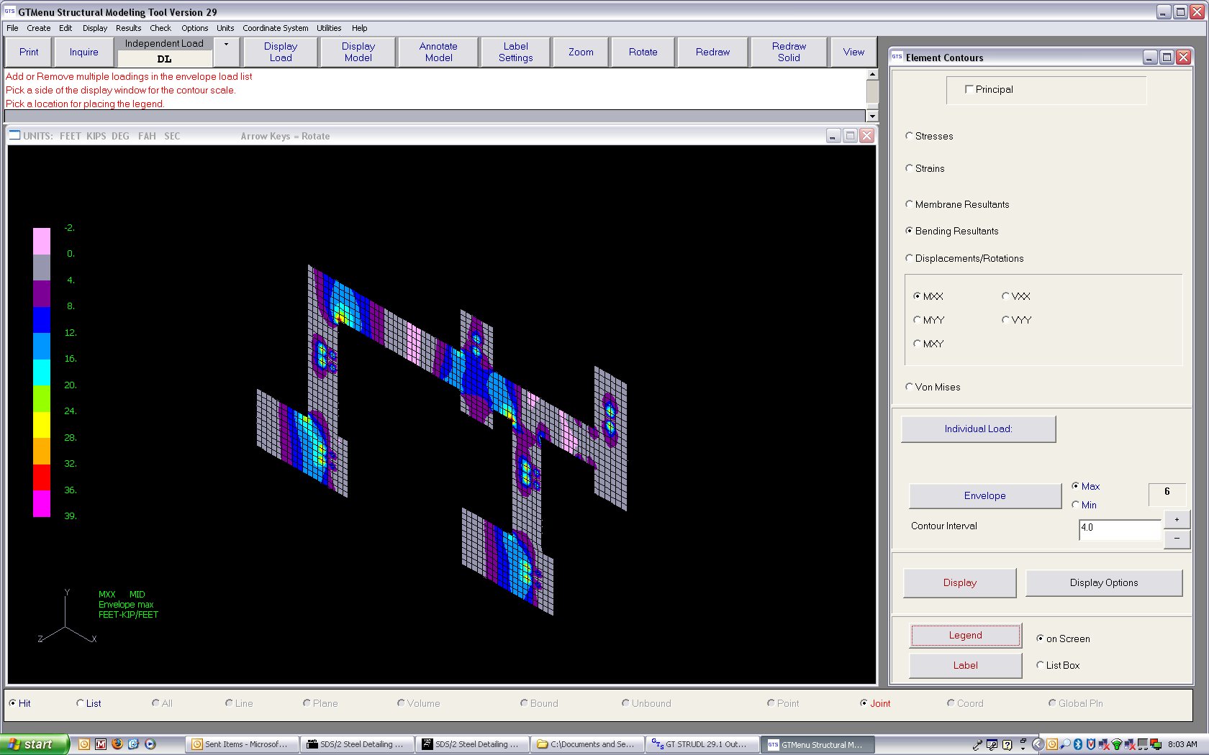Open the Coordinate System menu
Screen dimensions: 1209x755
pos(276,28)
